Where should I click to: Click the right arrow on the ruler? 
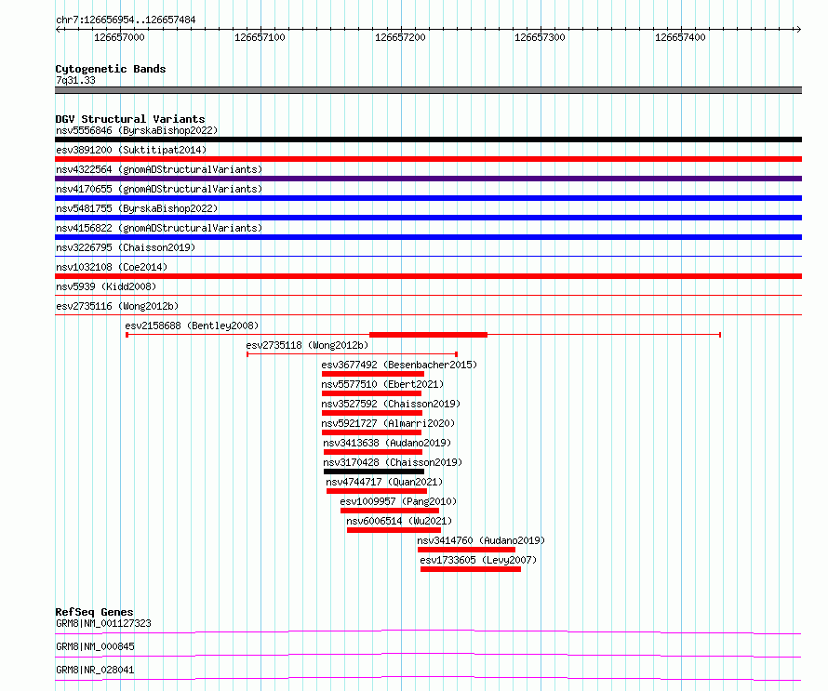[x=798, y=30]
